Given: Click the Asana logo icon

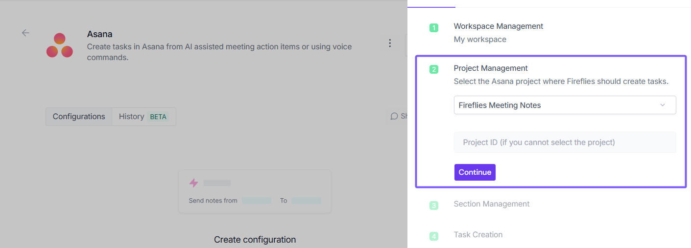Looking at the screenshot, I should click(60, 45).
